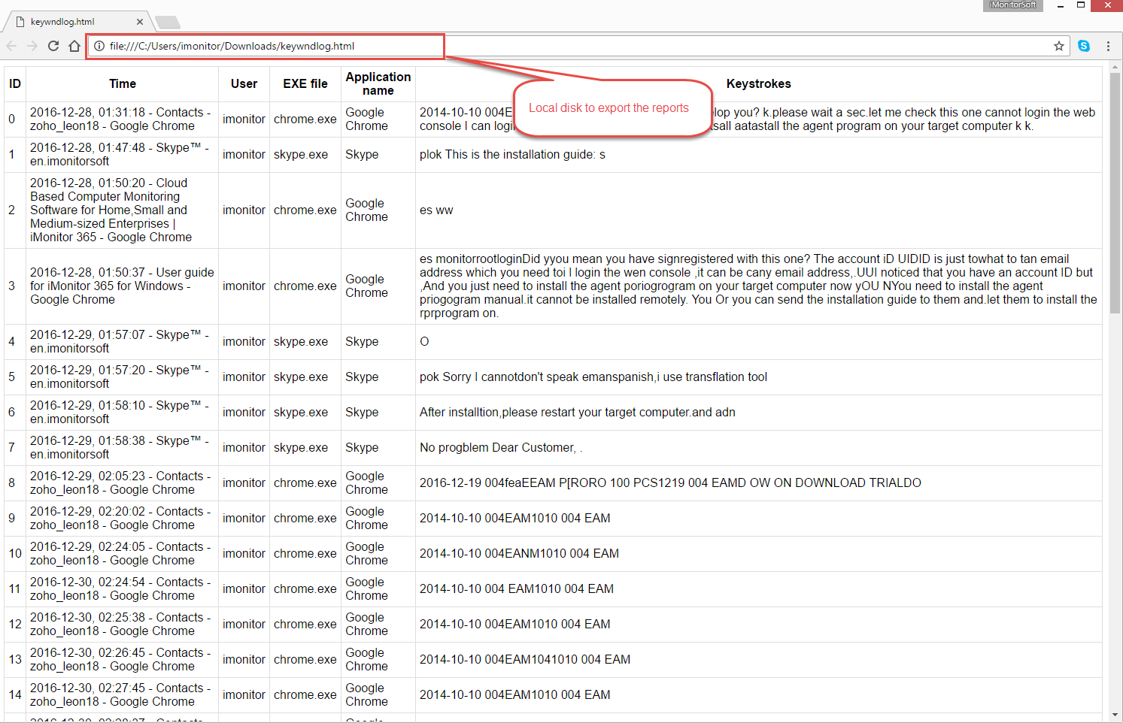Screen dimensions: 1123x723
Task: Click keystroke 'O' in row 4
Action: coord(424,341)
